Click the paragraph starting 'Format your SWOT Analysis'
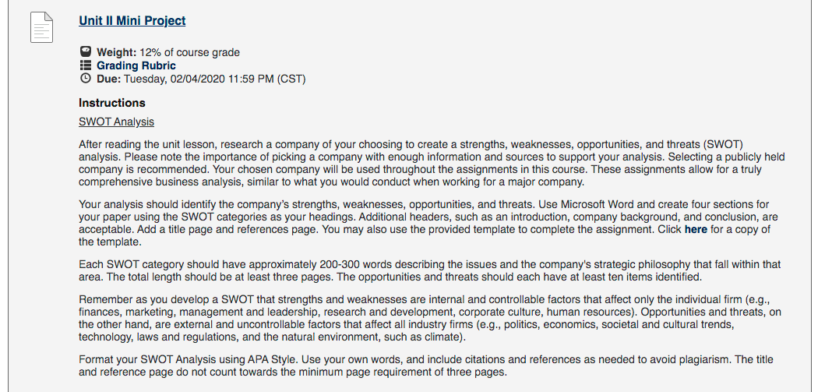Screen dimensions: 825x392 pos(426,366)
